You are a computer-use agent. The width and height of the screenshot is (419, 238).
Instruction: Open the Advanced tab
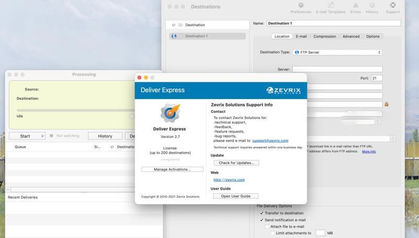[351, 36]
